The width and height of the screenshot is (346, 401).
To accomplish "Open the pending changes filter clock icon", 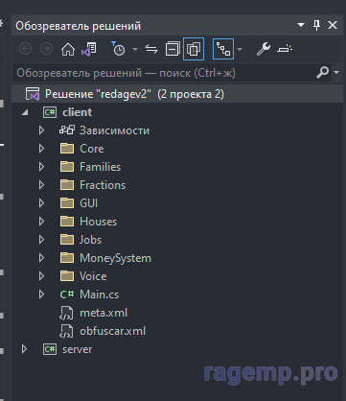I will pyautogui.click(x=118, y=49).
